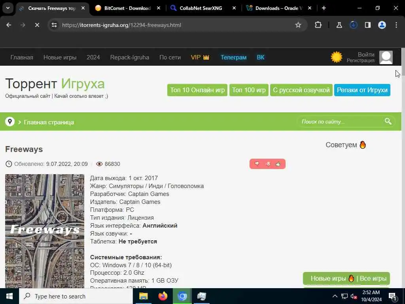The width and height of the screenshot is (405, 304).
Task: Go to Главная страница breadcrumb
Action: tap(49, 122)
